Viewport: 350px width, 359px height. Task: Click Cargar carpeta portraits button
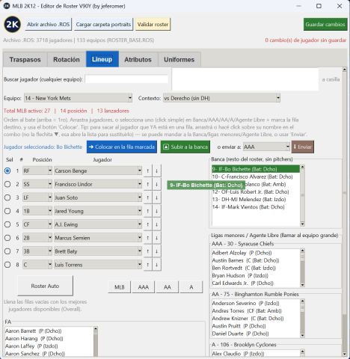click(x=103, y=25)
